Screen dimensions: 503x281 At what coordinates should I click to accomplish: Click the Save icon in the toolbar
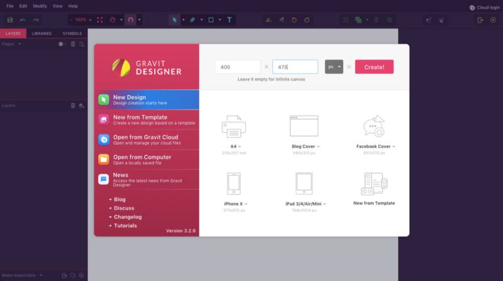pos(10,20)
